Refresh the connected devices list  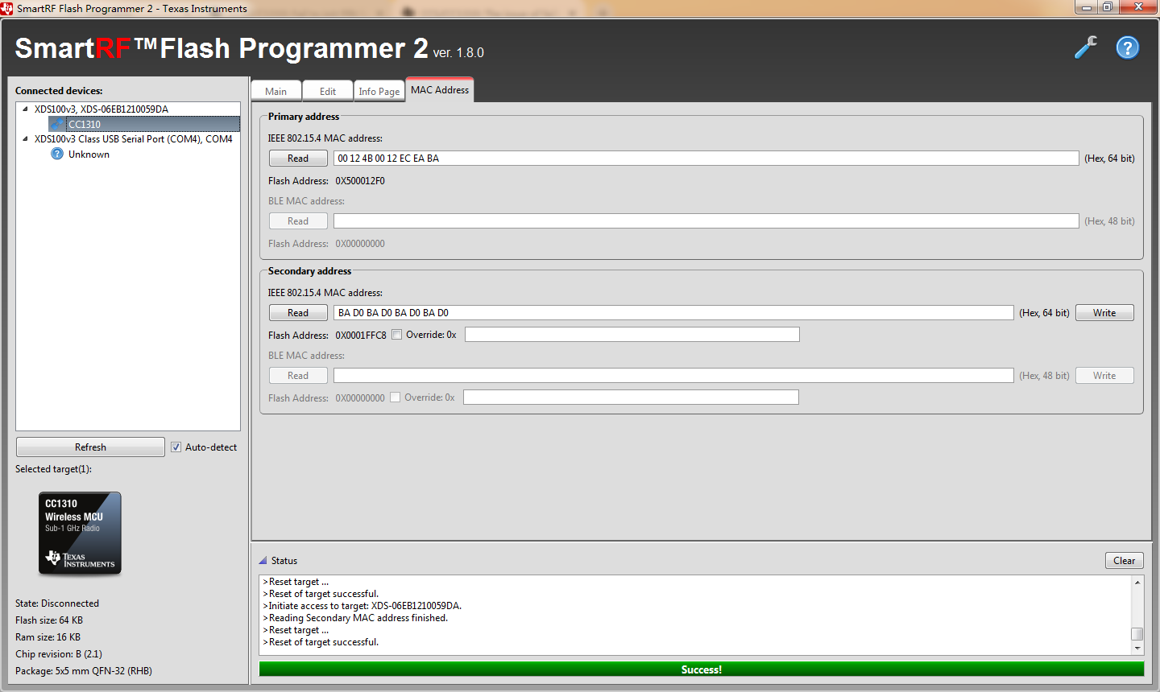[x=90, y=447]
